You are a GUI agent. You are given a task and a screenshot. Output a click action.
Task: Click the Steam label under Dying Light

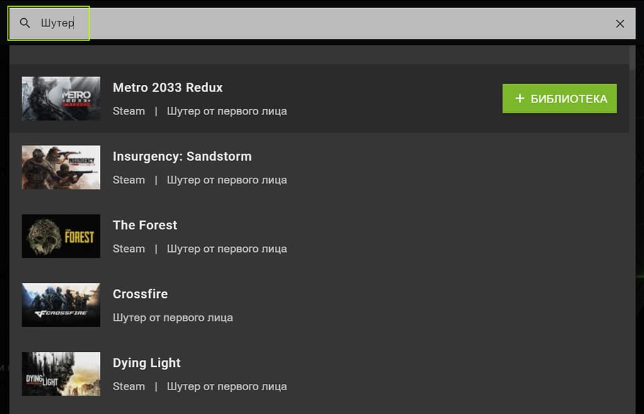tap(128, 386)
